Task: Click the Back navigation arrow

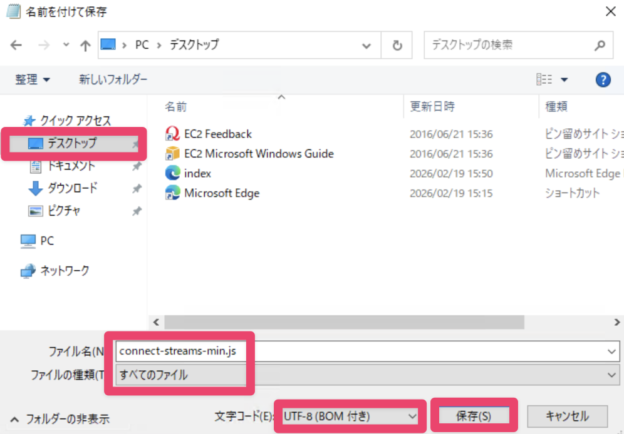Action: (16, 46)
